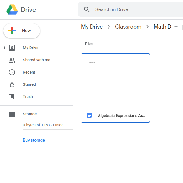This screenshot has height=183, width=183.
Task: Follow the Buy storage link
Action: pos(34,140)
